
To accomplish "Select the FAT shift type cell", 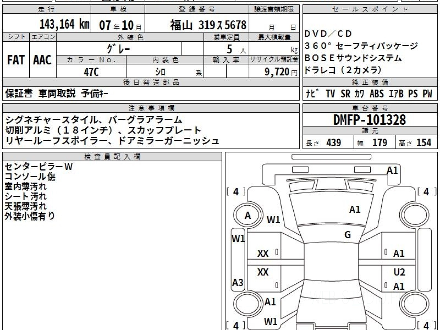I will click(x=16, y=60).
